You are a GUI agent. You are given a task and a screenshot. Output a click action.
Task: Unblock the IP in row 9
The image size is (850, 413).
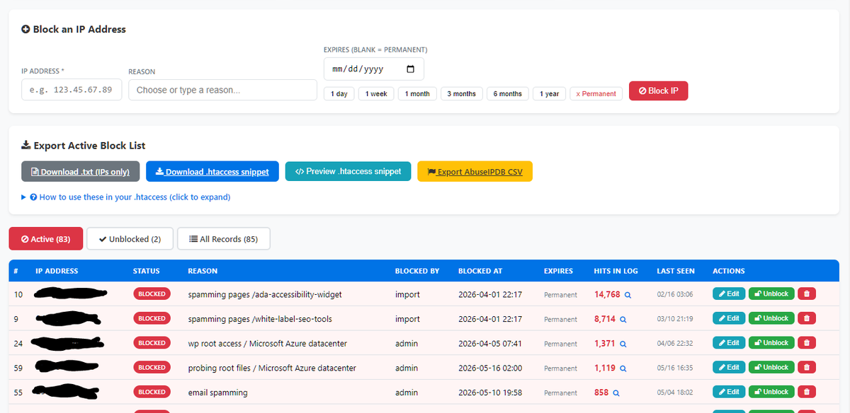(771, 318)
